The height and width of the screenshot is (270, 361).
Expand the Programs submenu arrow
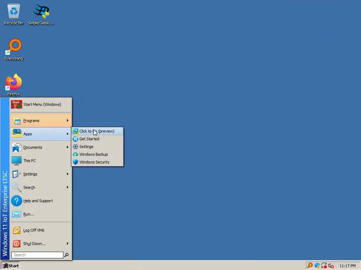(67, 121)
